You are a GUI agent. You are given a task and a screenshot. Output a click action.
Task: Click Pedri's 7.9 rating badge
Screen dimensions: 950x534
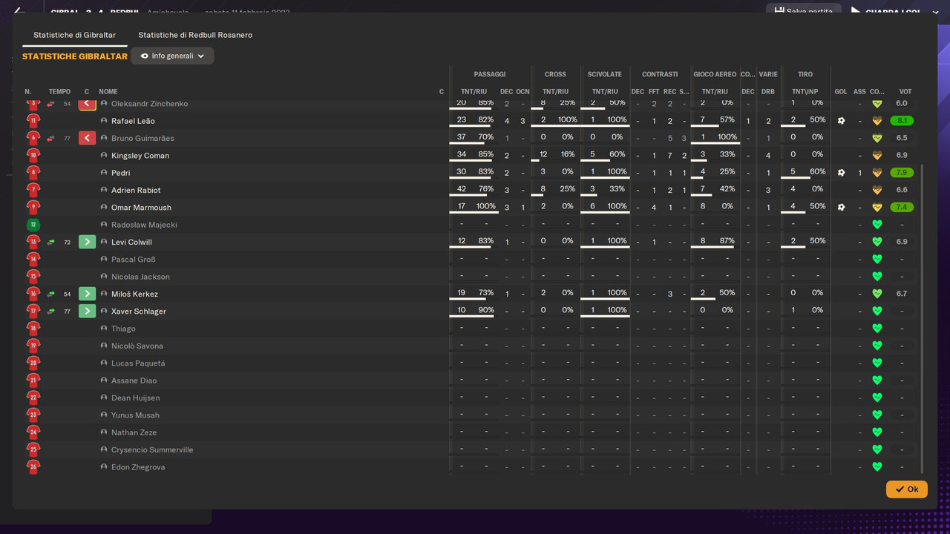tap(902, 173)
